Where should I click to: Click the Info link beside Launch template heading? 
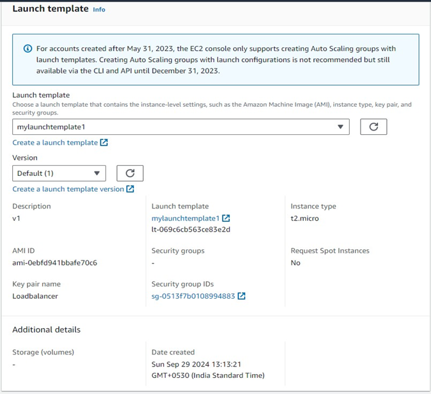[x=99, y=10]
